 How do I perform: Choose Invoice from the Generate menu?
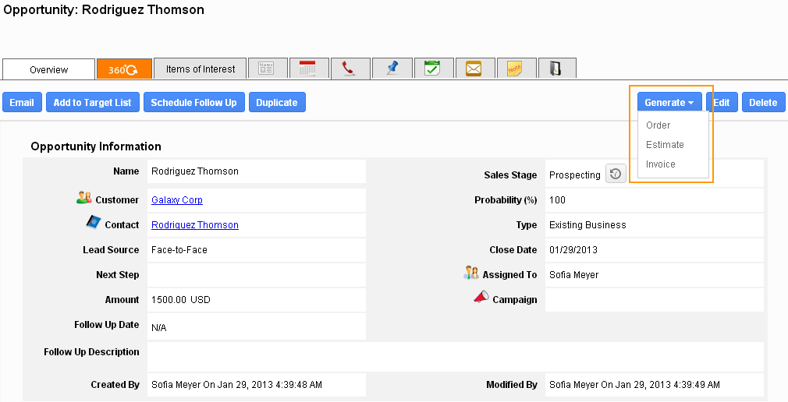pos(661,164)
